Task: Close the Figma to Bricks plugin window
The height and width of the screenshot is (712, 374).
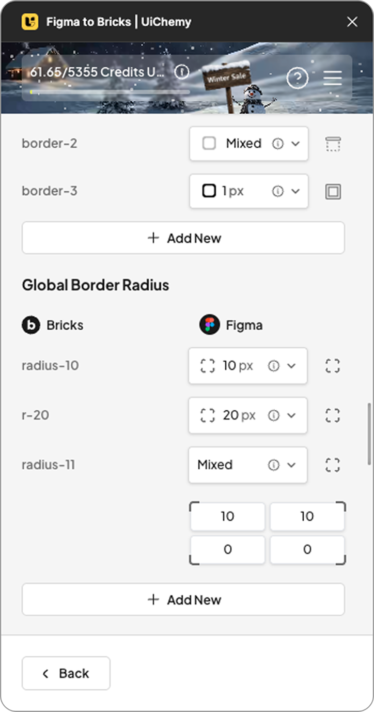Action: [352, 22]
